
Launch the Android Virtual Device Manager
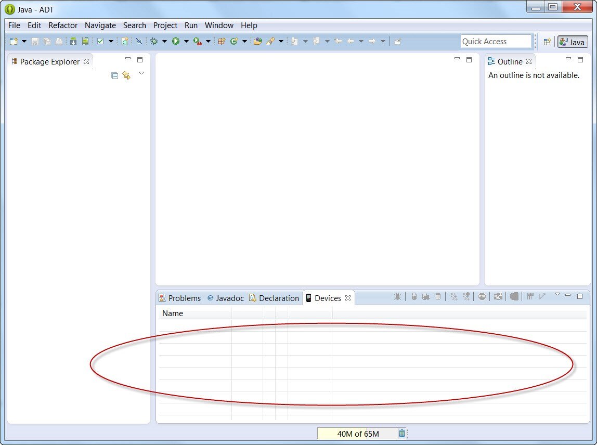[85, 42]
